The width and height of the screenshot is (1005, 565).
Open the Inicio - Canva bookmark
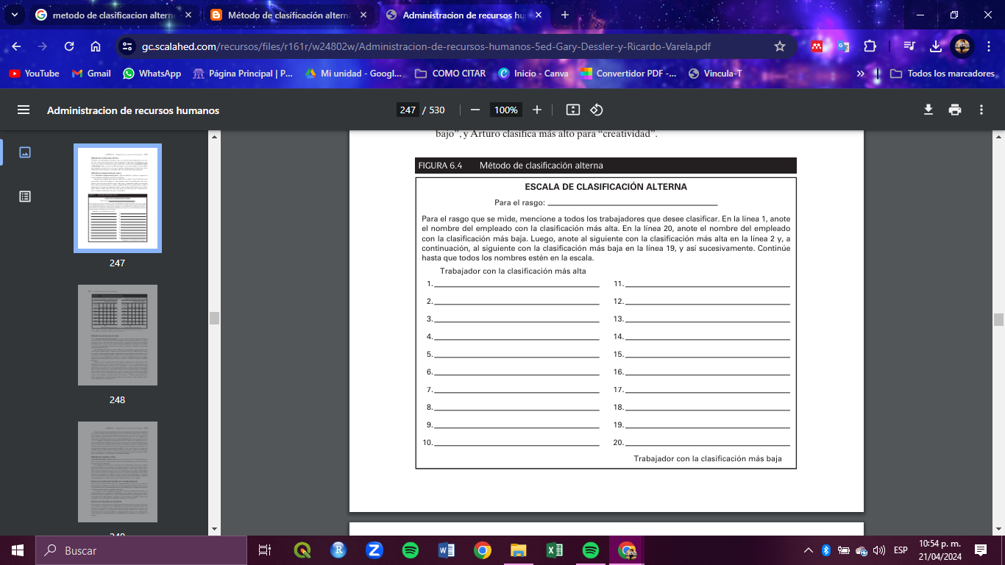tap(533, 74)
